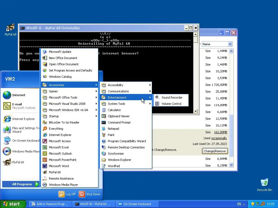
Task: Click the 162,00MB size link
Action: [220, 132]
